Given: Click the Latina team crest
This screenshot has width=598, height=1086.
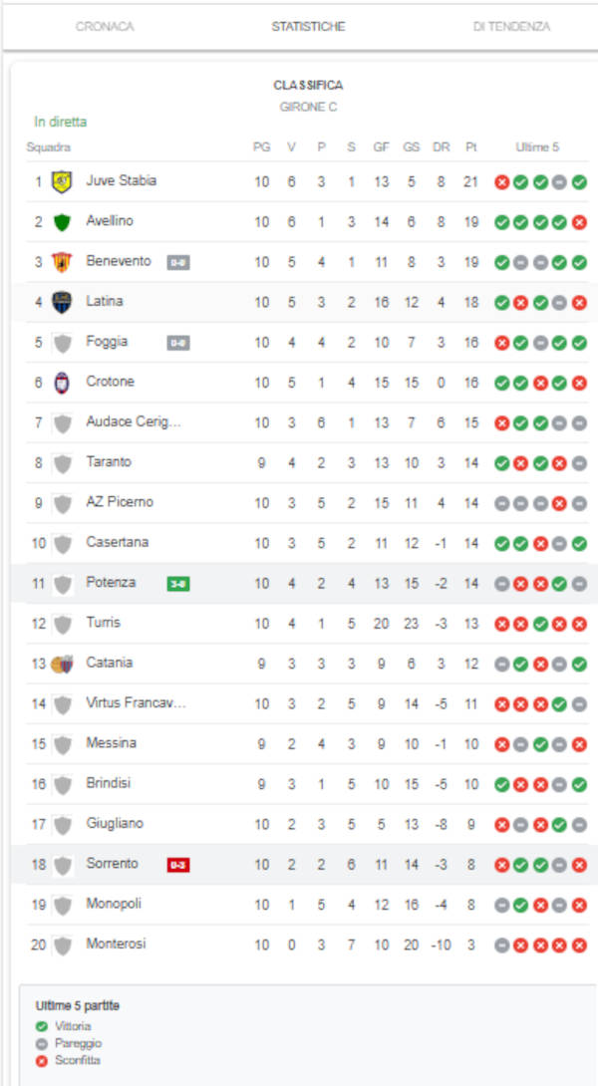Looking at the screenshot, I should tap(62, 302).
